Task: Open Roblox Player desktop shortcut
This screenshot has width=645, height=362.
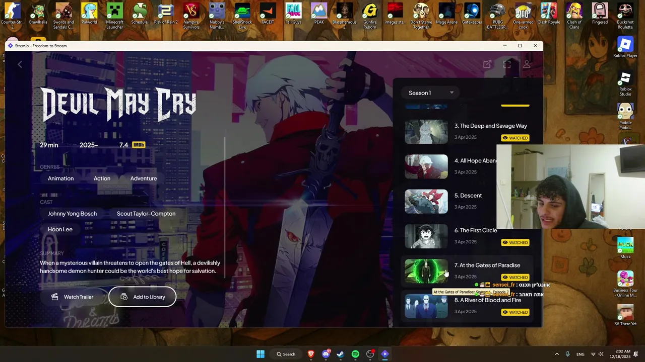Action: [625, 48]
